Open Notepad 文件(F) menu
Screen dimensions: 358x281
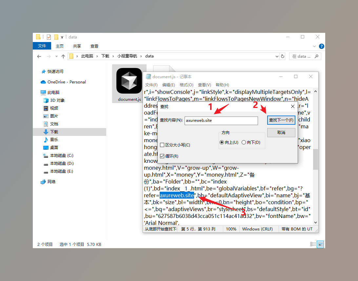point(151,85)
